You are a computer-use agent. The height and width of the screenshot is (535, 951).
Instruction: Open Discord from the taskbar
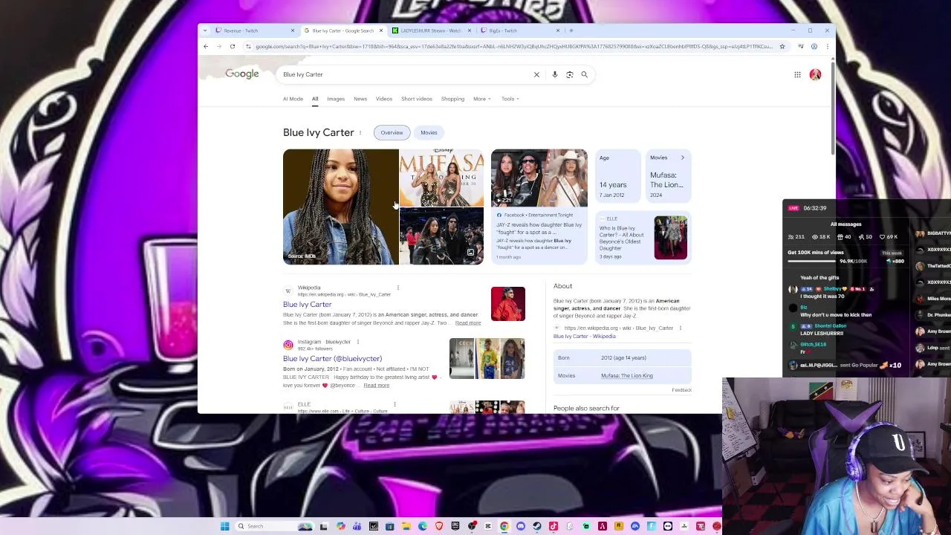(521, 526)
